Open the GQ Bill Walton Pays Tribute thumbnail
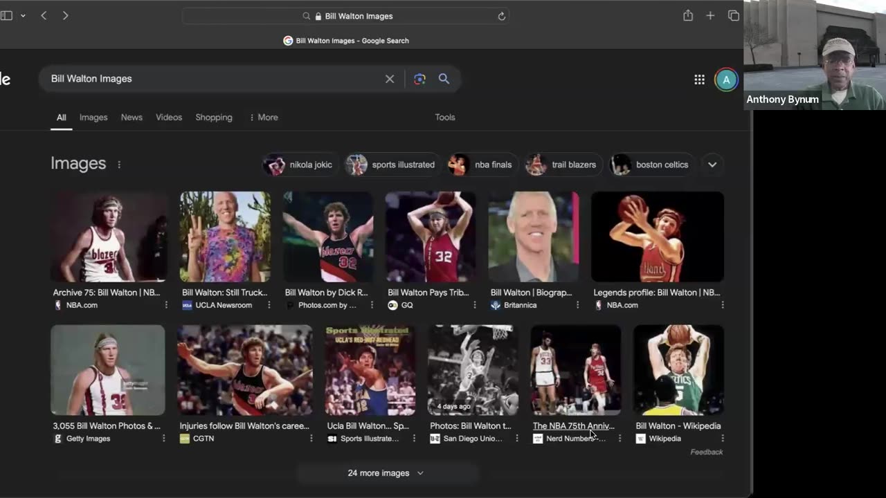Viewport: 886px width, 498px height. coord(431,237)
